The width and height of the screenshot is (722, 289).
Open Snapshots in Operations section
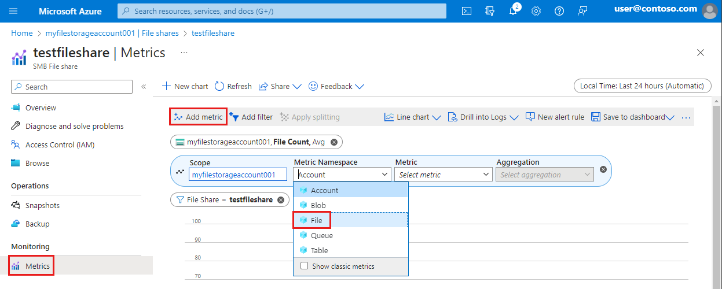[x=42, y=205]
